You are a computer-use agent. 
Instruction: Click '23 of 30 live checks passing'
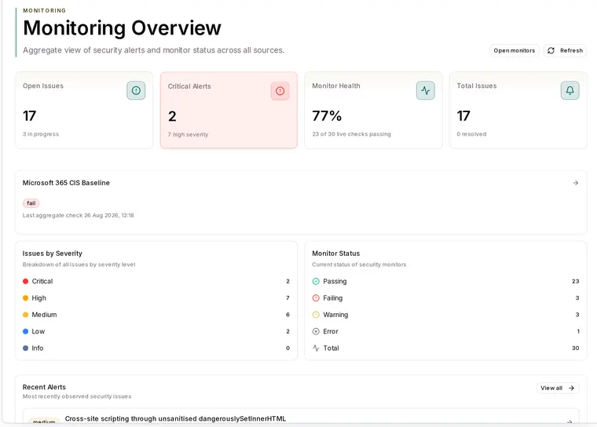[x=351, y=134]
